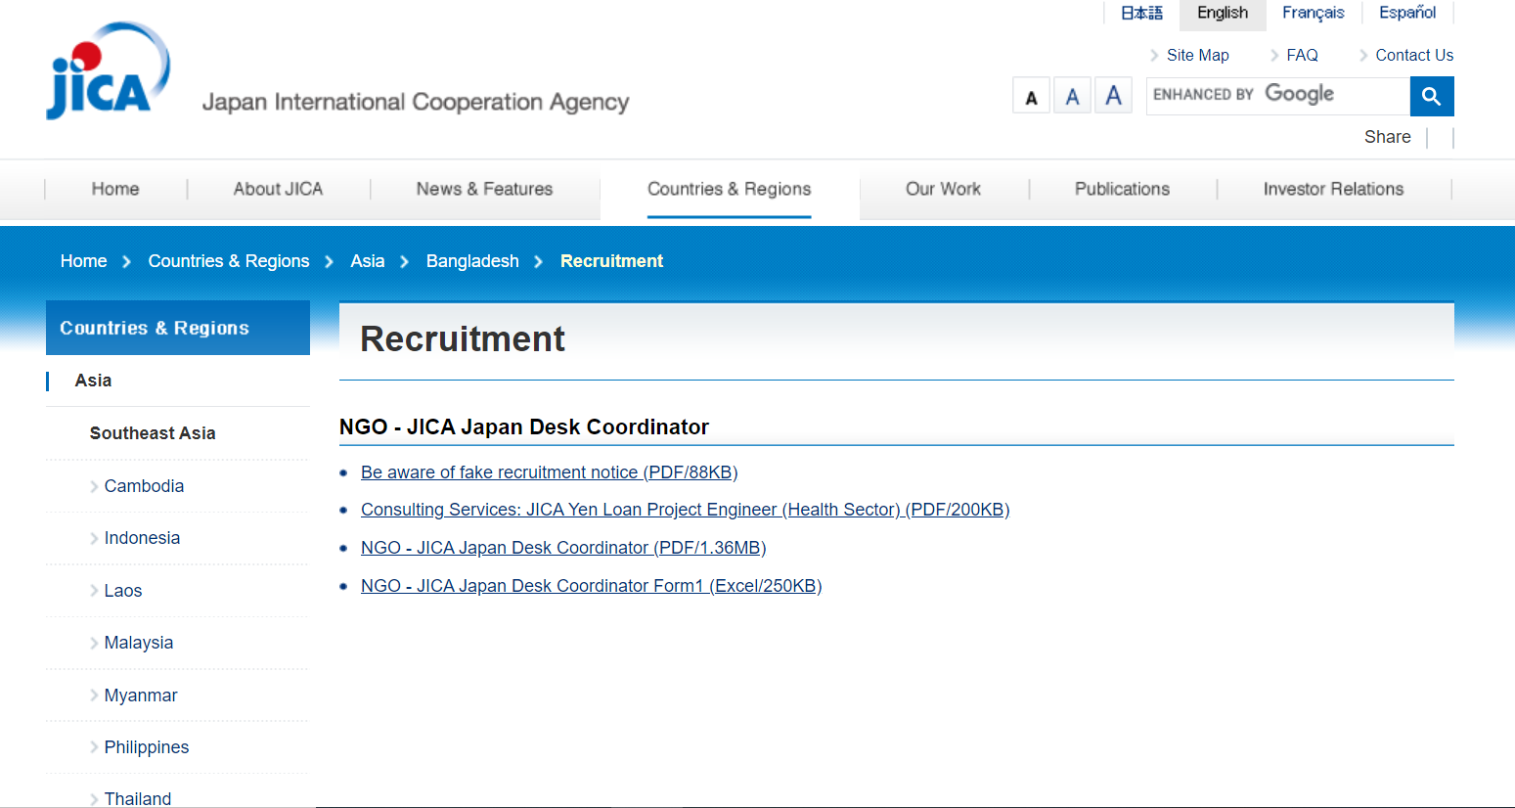Open Thailand in the sidebar

[x=138, y=798]
